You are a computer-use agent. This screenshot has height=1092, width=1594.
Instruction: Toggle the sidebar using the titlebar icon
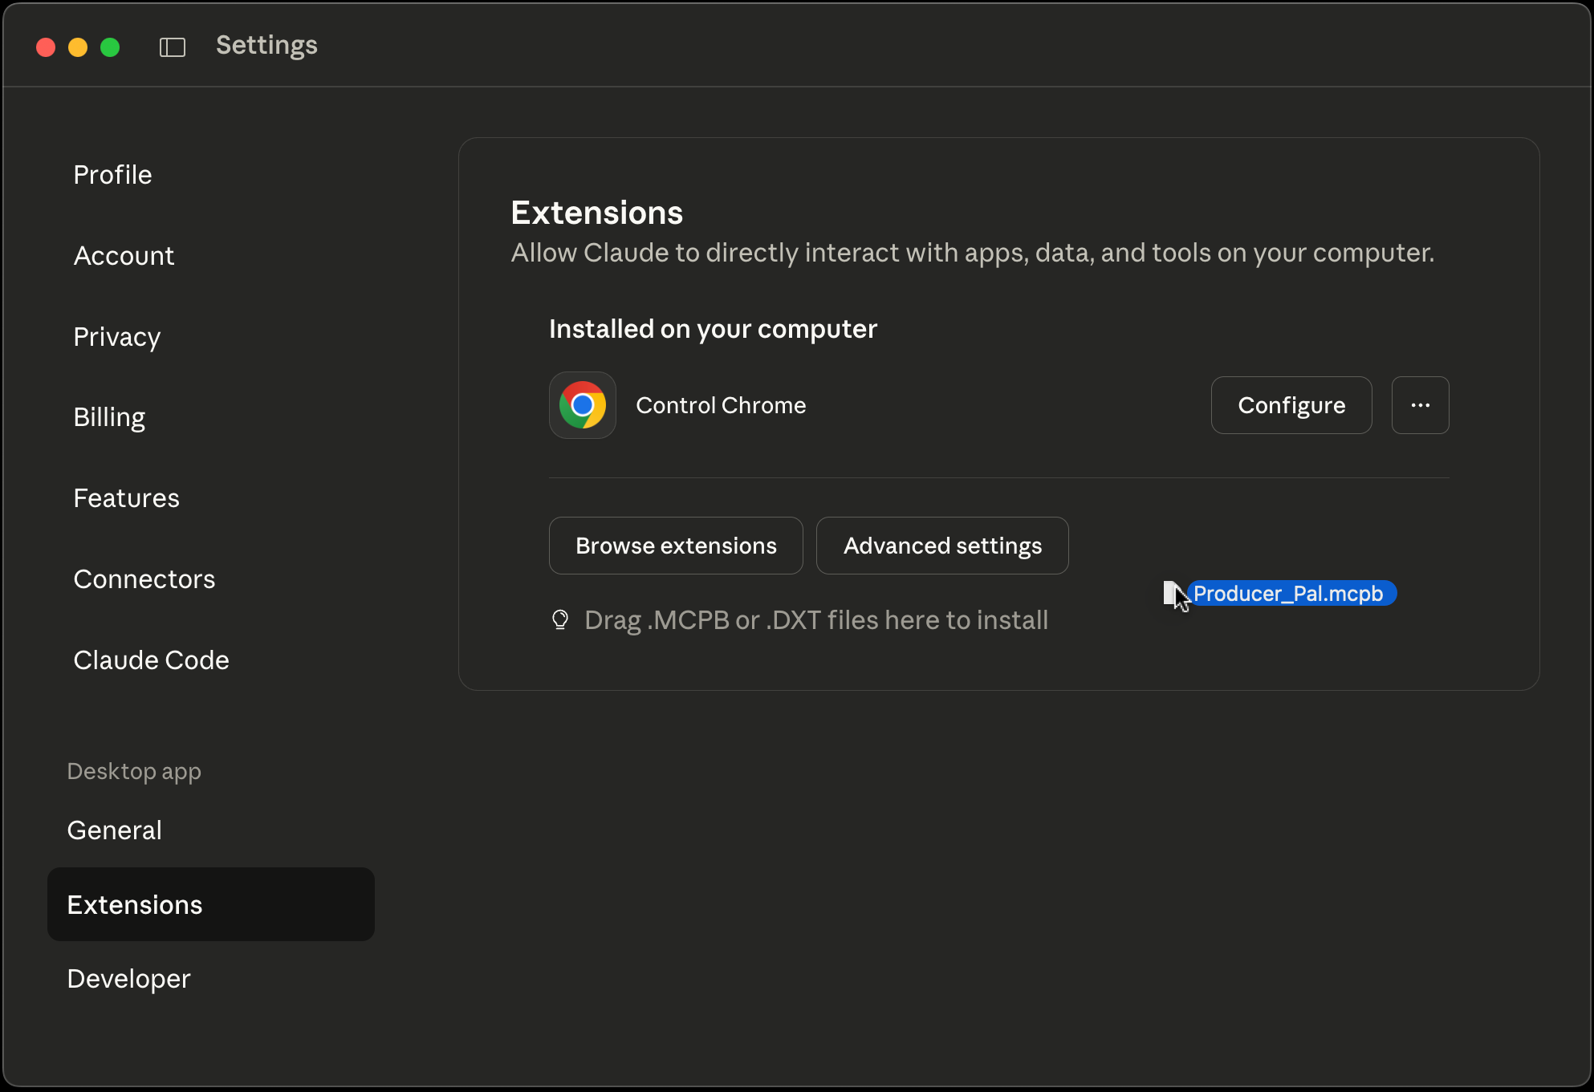point(172,46)
